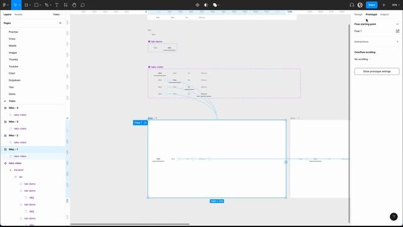Select the Rectangle shape tool
403x227 pixels.
(37, 5)
